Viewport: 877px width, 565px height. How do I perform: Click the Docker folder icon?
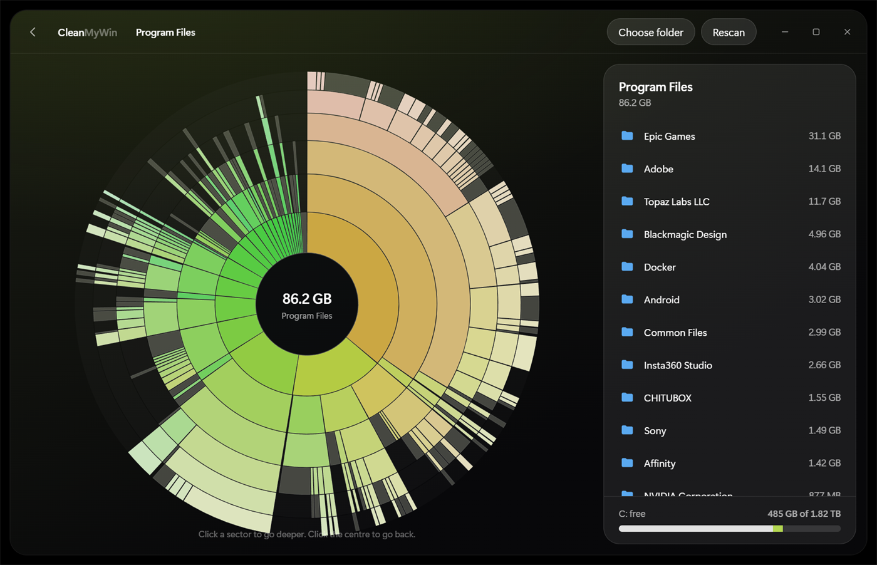tap(627, 267)
